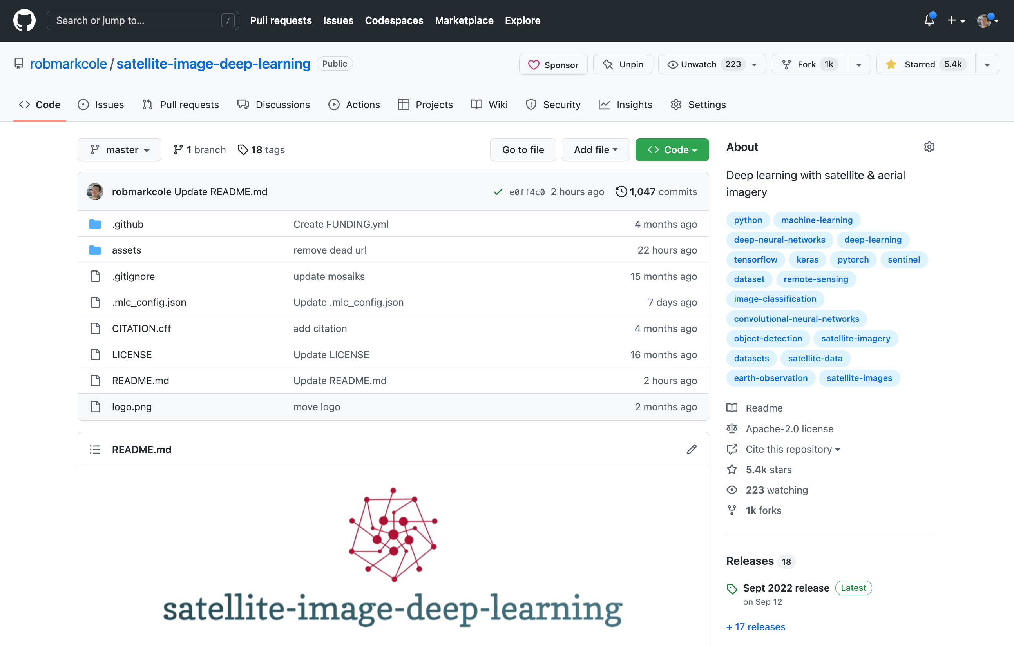Click the profile avatar
1014x646 pixels.
[986, 20]
